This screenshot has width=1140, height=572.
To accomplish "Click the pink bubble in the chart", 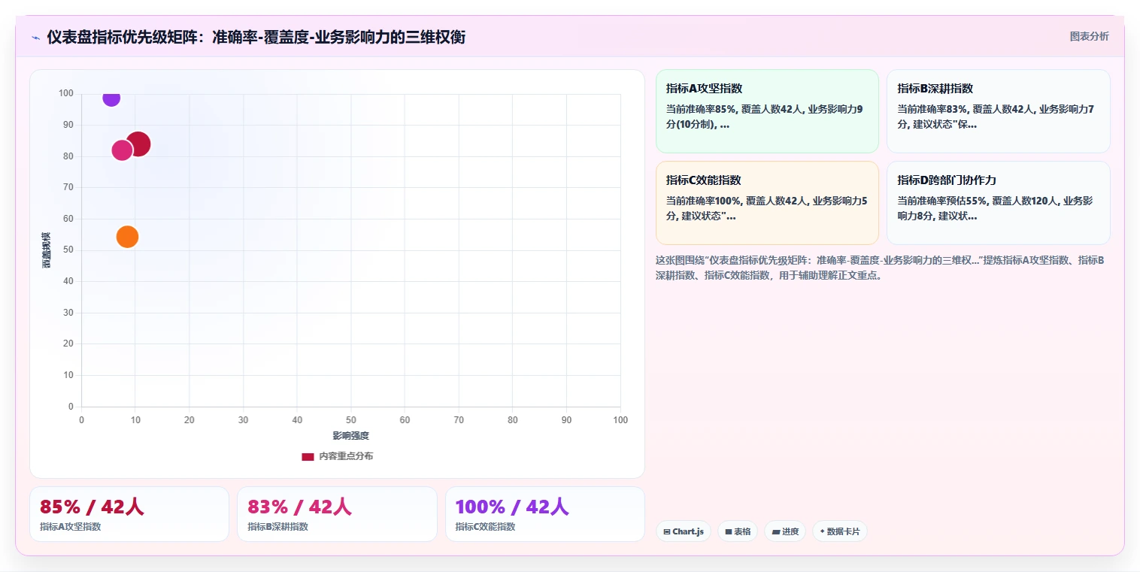I will pyautogui.click(x=122, y=150).
